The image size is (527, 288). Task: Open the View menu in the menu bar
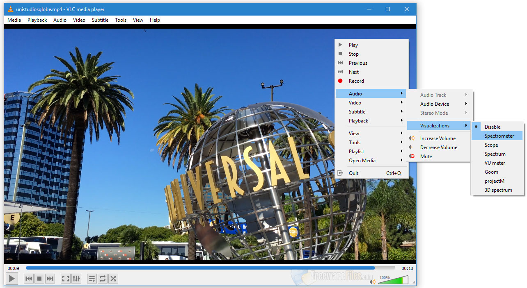138,20
